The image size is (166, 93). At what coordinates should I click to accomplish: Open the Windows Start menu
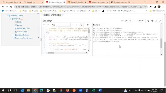click(x=3, y=90)
